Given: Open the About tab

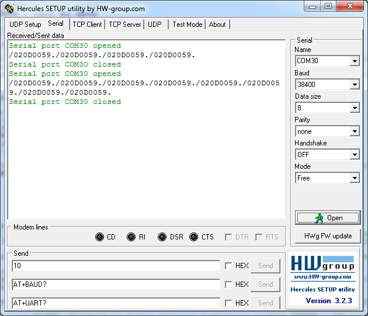Looking at the screenshot, I should (x=217, y=25).
